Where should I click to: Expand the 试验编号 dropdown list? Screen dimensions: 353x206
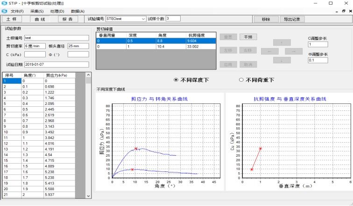coord(143,19)
